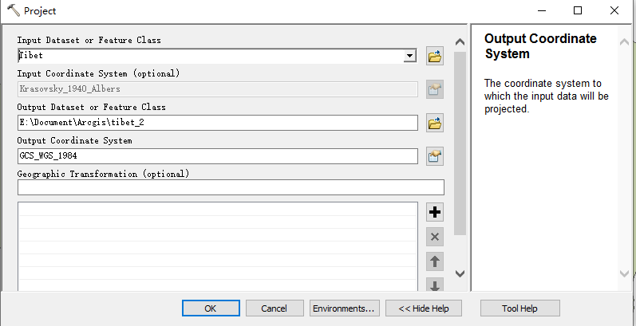The width and height of the screenshot is (636, 326).
Task: Collapse help with Hide Help button
Action: (423, 308)
